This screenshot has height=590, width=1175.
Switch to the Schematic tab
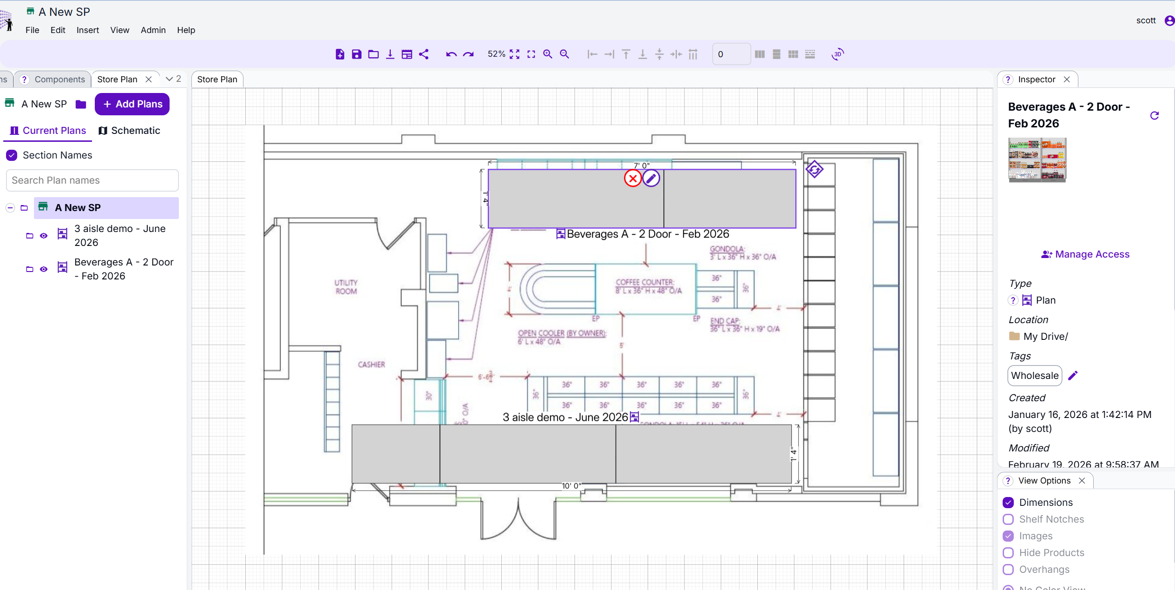[x=129, y=131]
